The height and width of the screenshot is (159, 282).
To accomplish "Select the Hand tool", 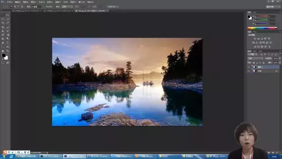I will pos(3,51).
